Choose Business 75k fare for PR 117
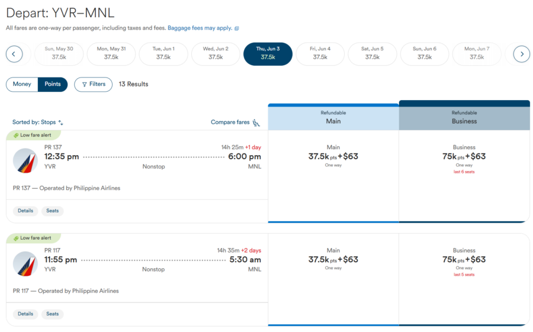Viewport: 533px width, 332px height. click(x=464, y=279)
